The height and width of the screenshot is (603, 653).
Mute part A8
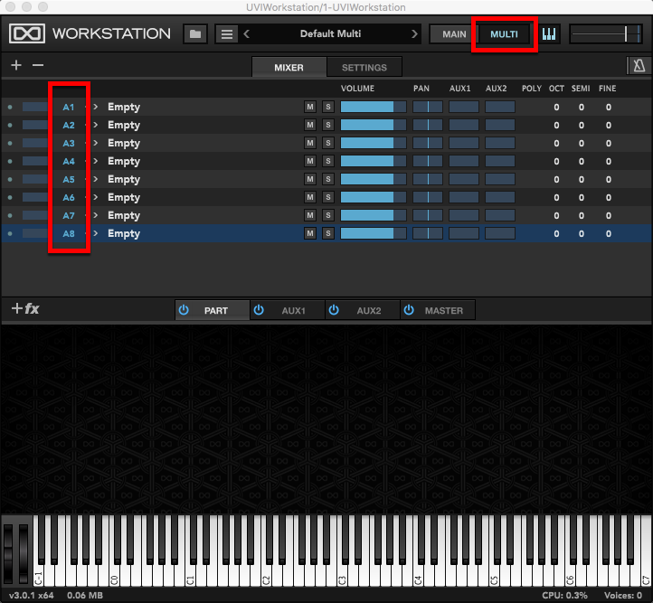click(310, 233)
